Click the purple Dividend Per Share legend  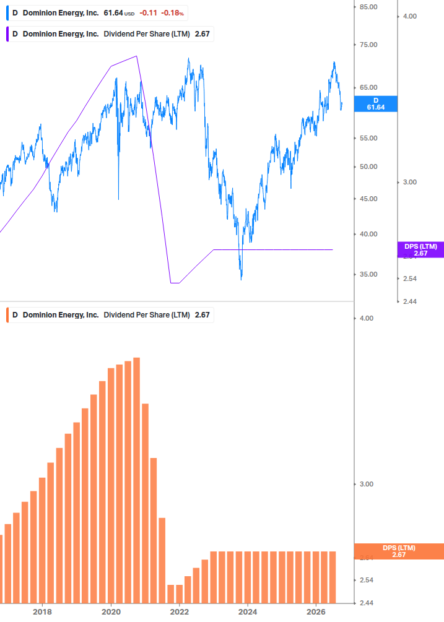(x=110, y=34)
